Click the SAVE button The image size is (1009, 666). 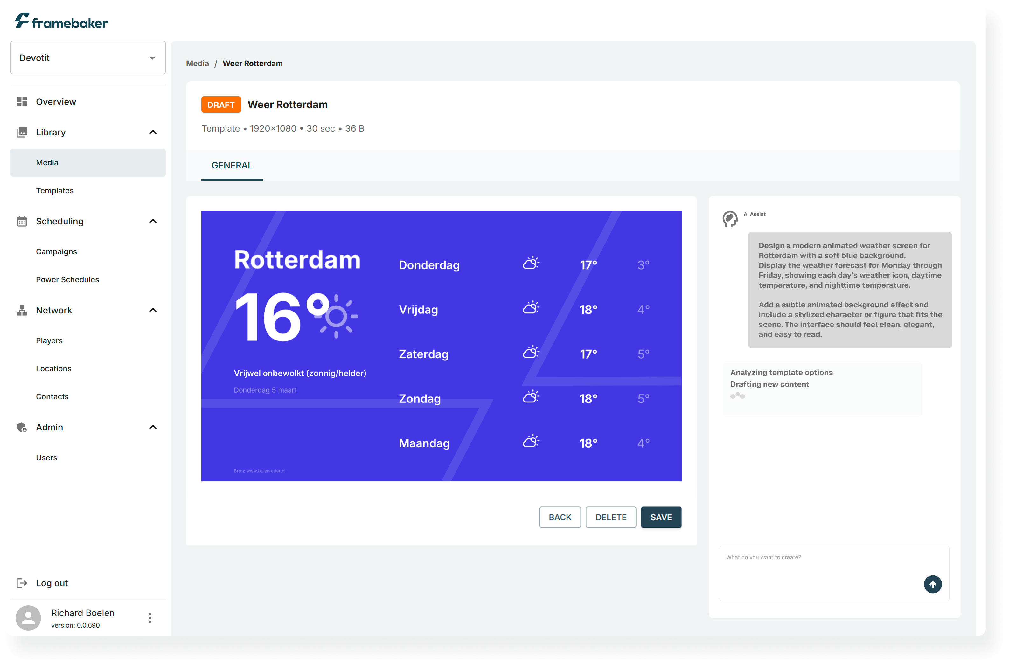[x=661, y=517]
